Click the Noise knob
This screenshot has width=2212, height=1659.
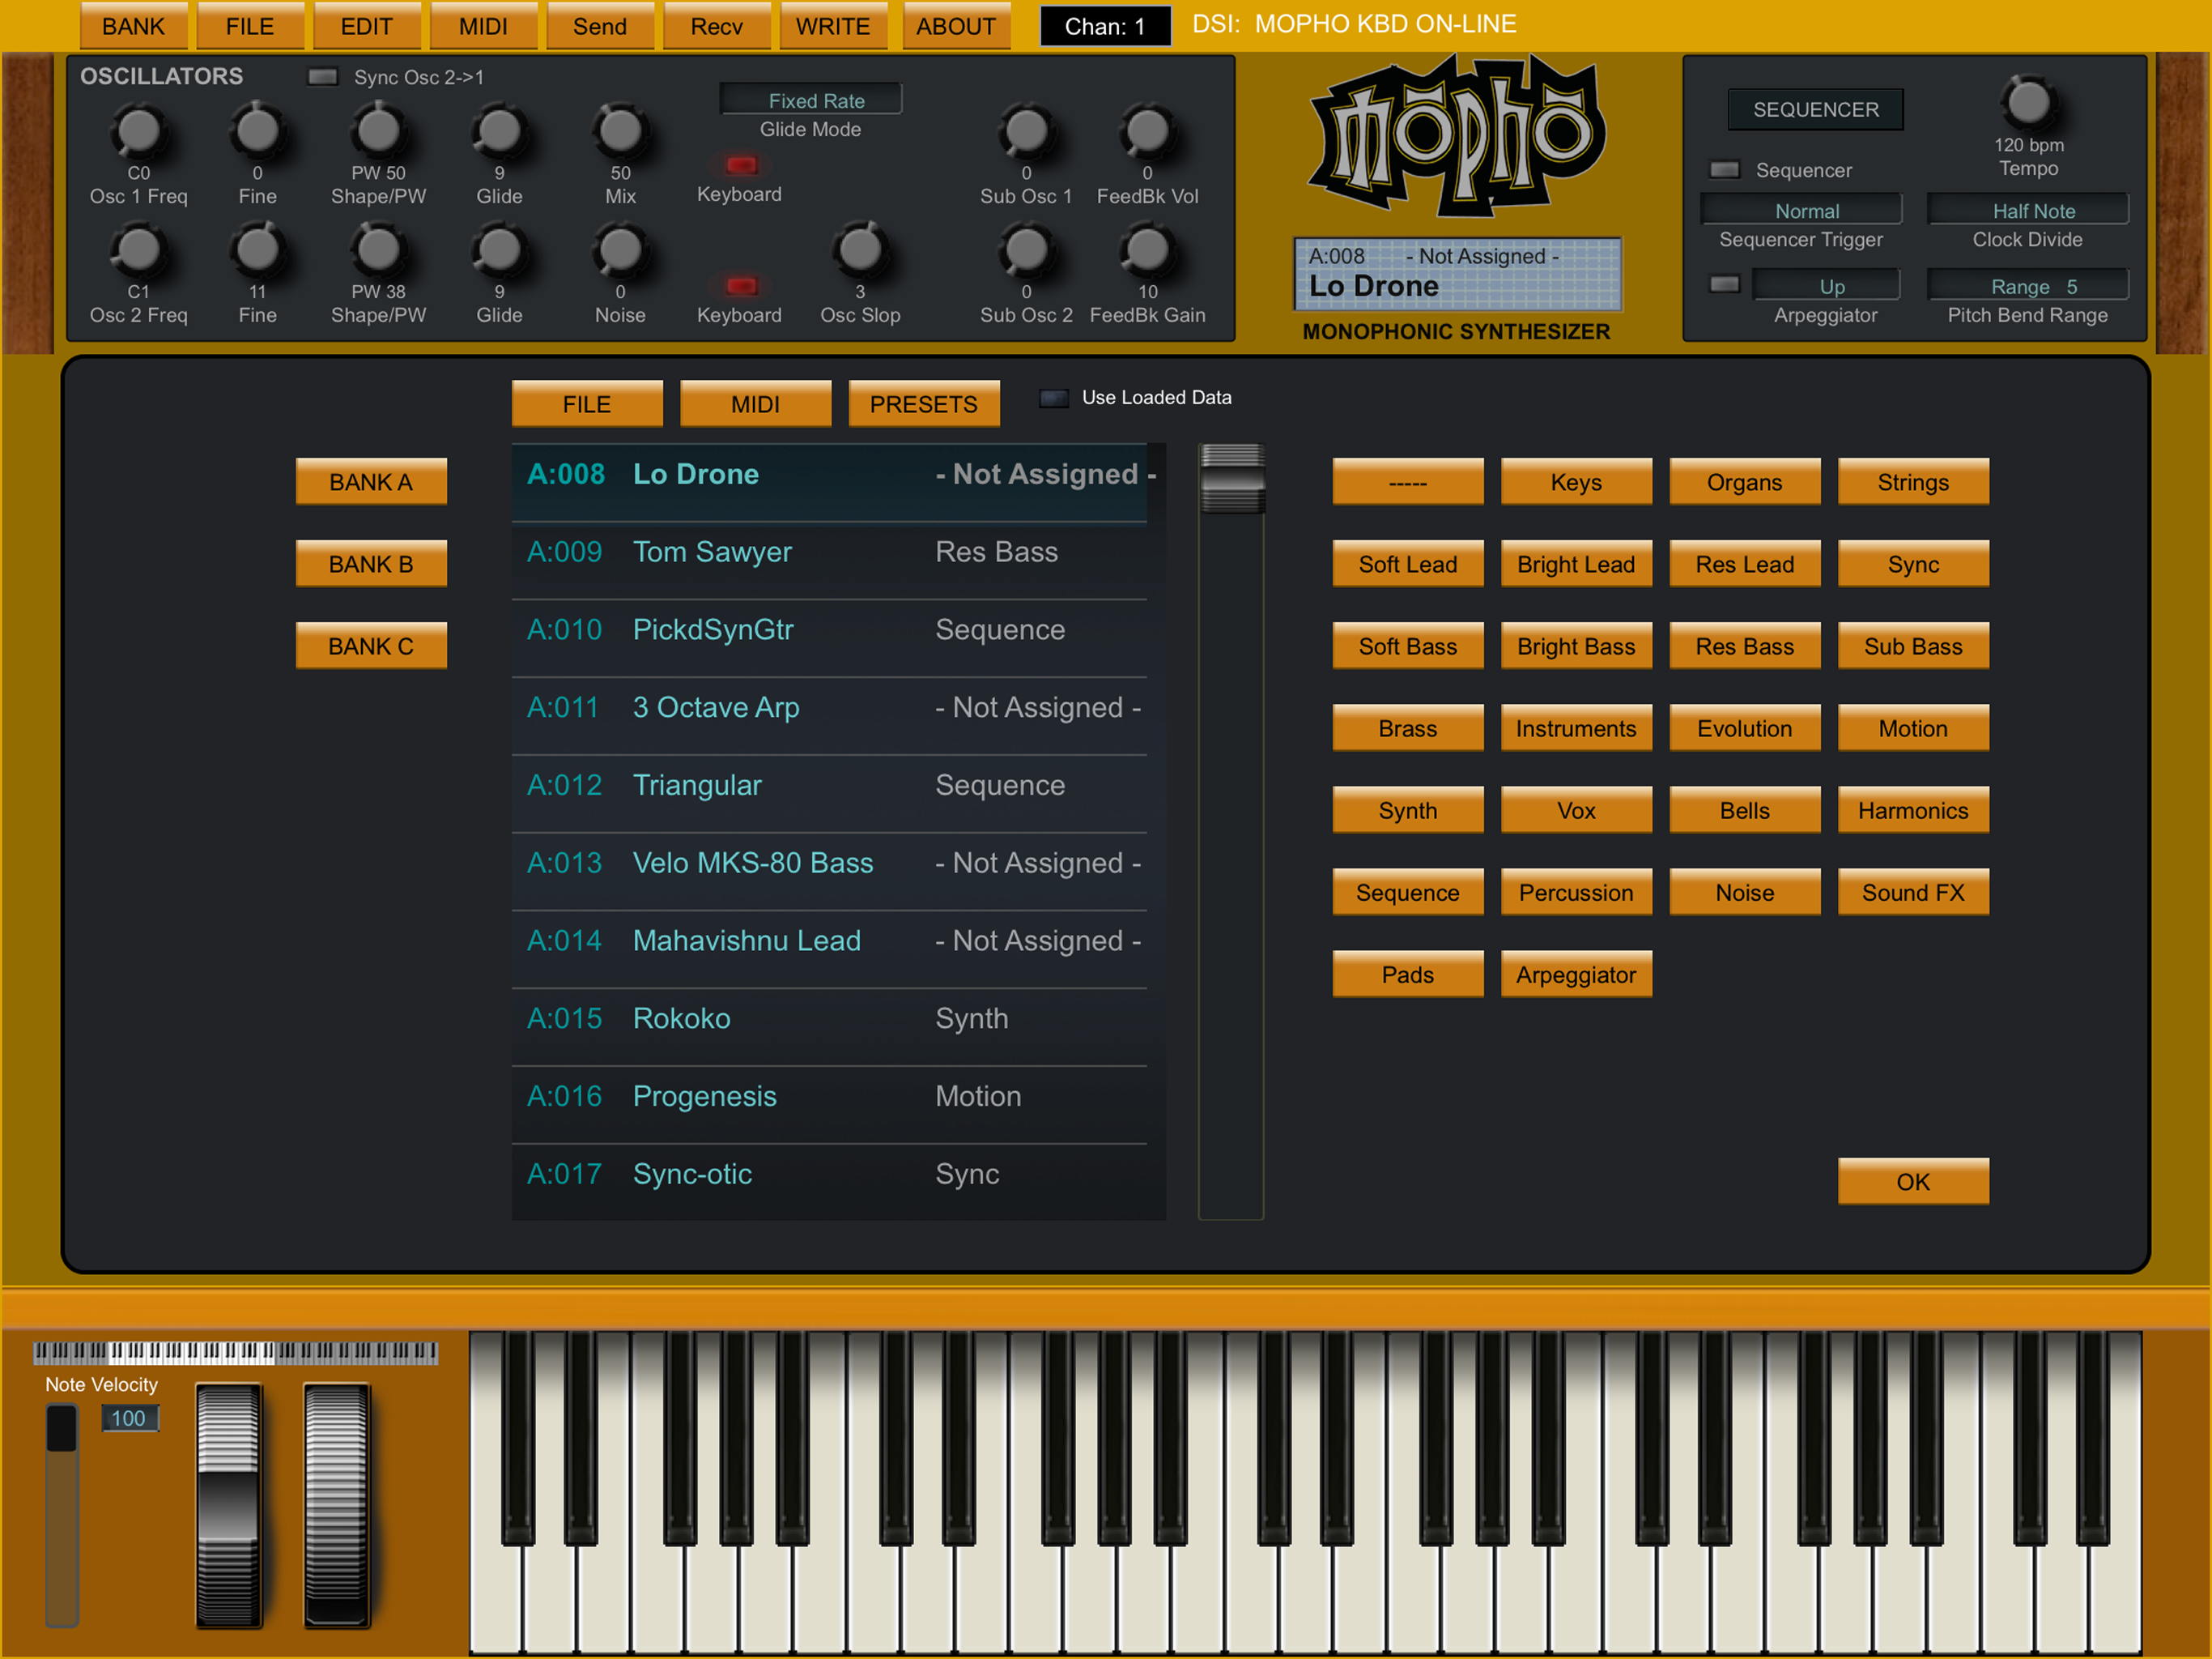[x=620, y=250]
